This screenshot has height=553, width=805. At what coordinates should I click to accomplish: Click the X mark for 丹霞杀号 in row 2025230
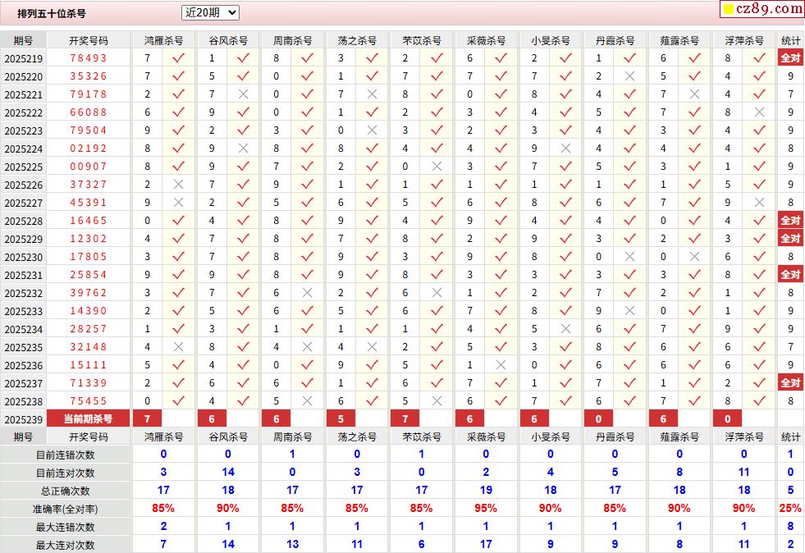pyautogui.click(x=630, y=257)
